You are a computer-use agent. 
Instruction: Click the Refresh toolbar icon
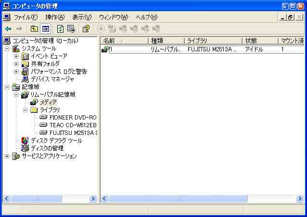(60, 29)
